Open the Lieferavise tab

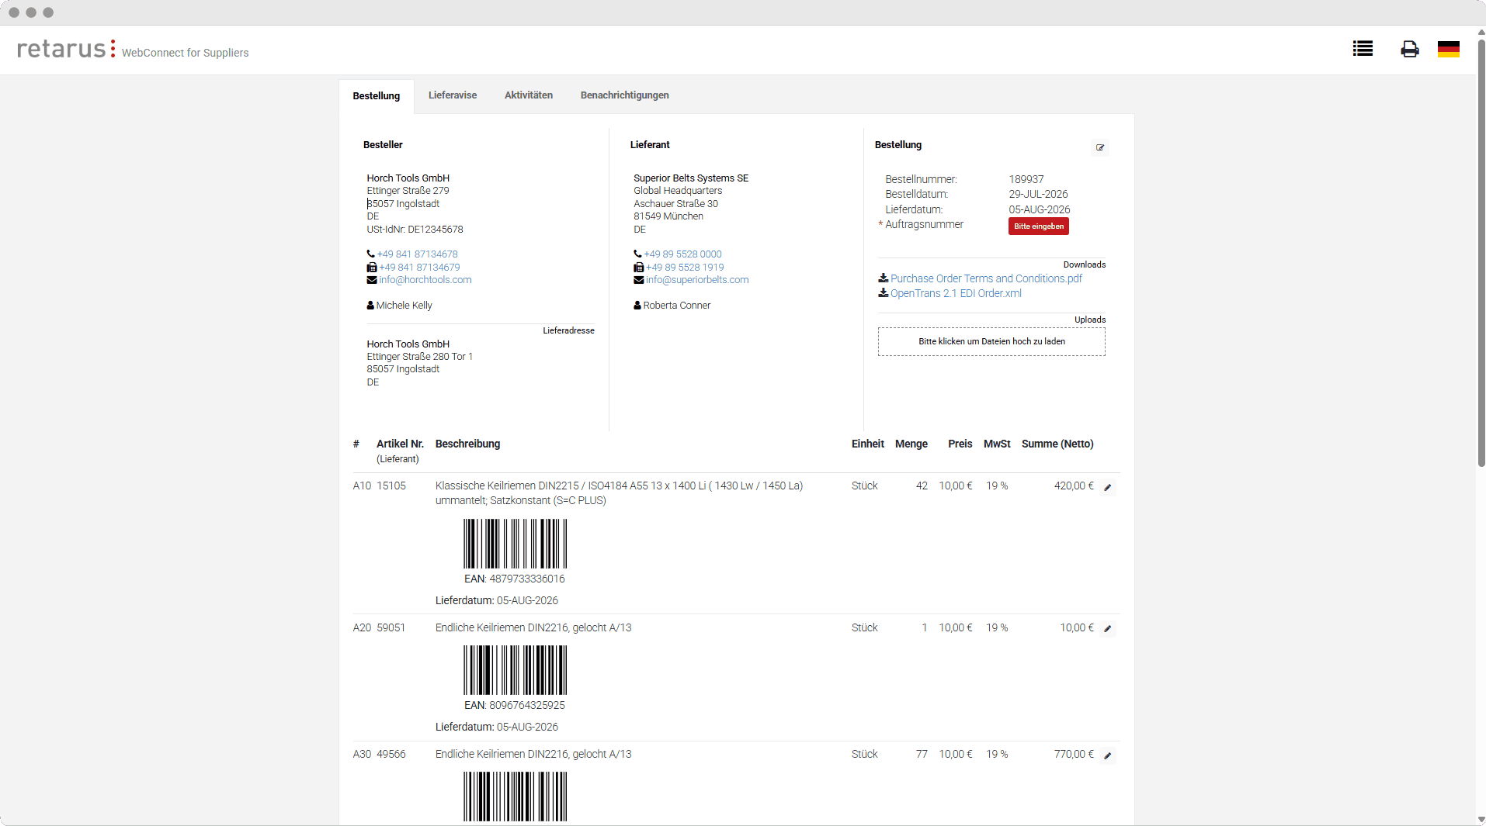[453, 95]
